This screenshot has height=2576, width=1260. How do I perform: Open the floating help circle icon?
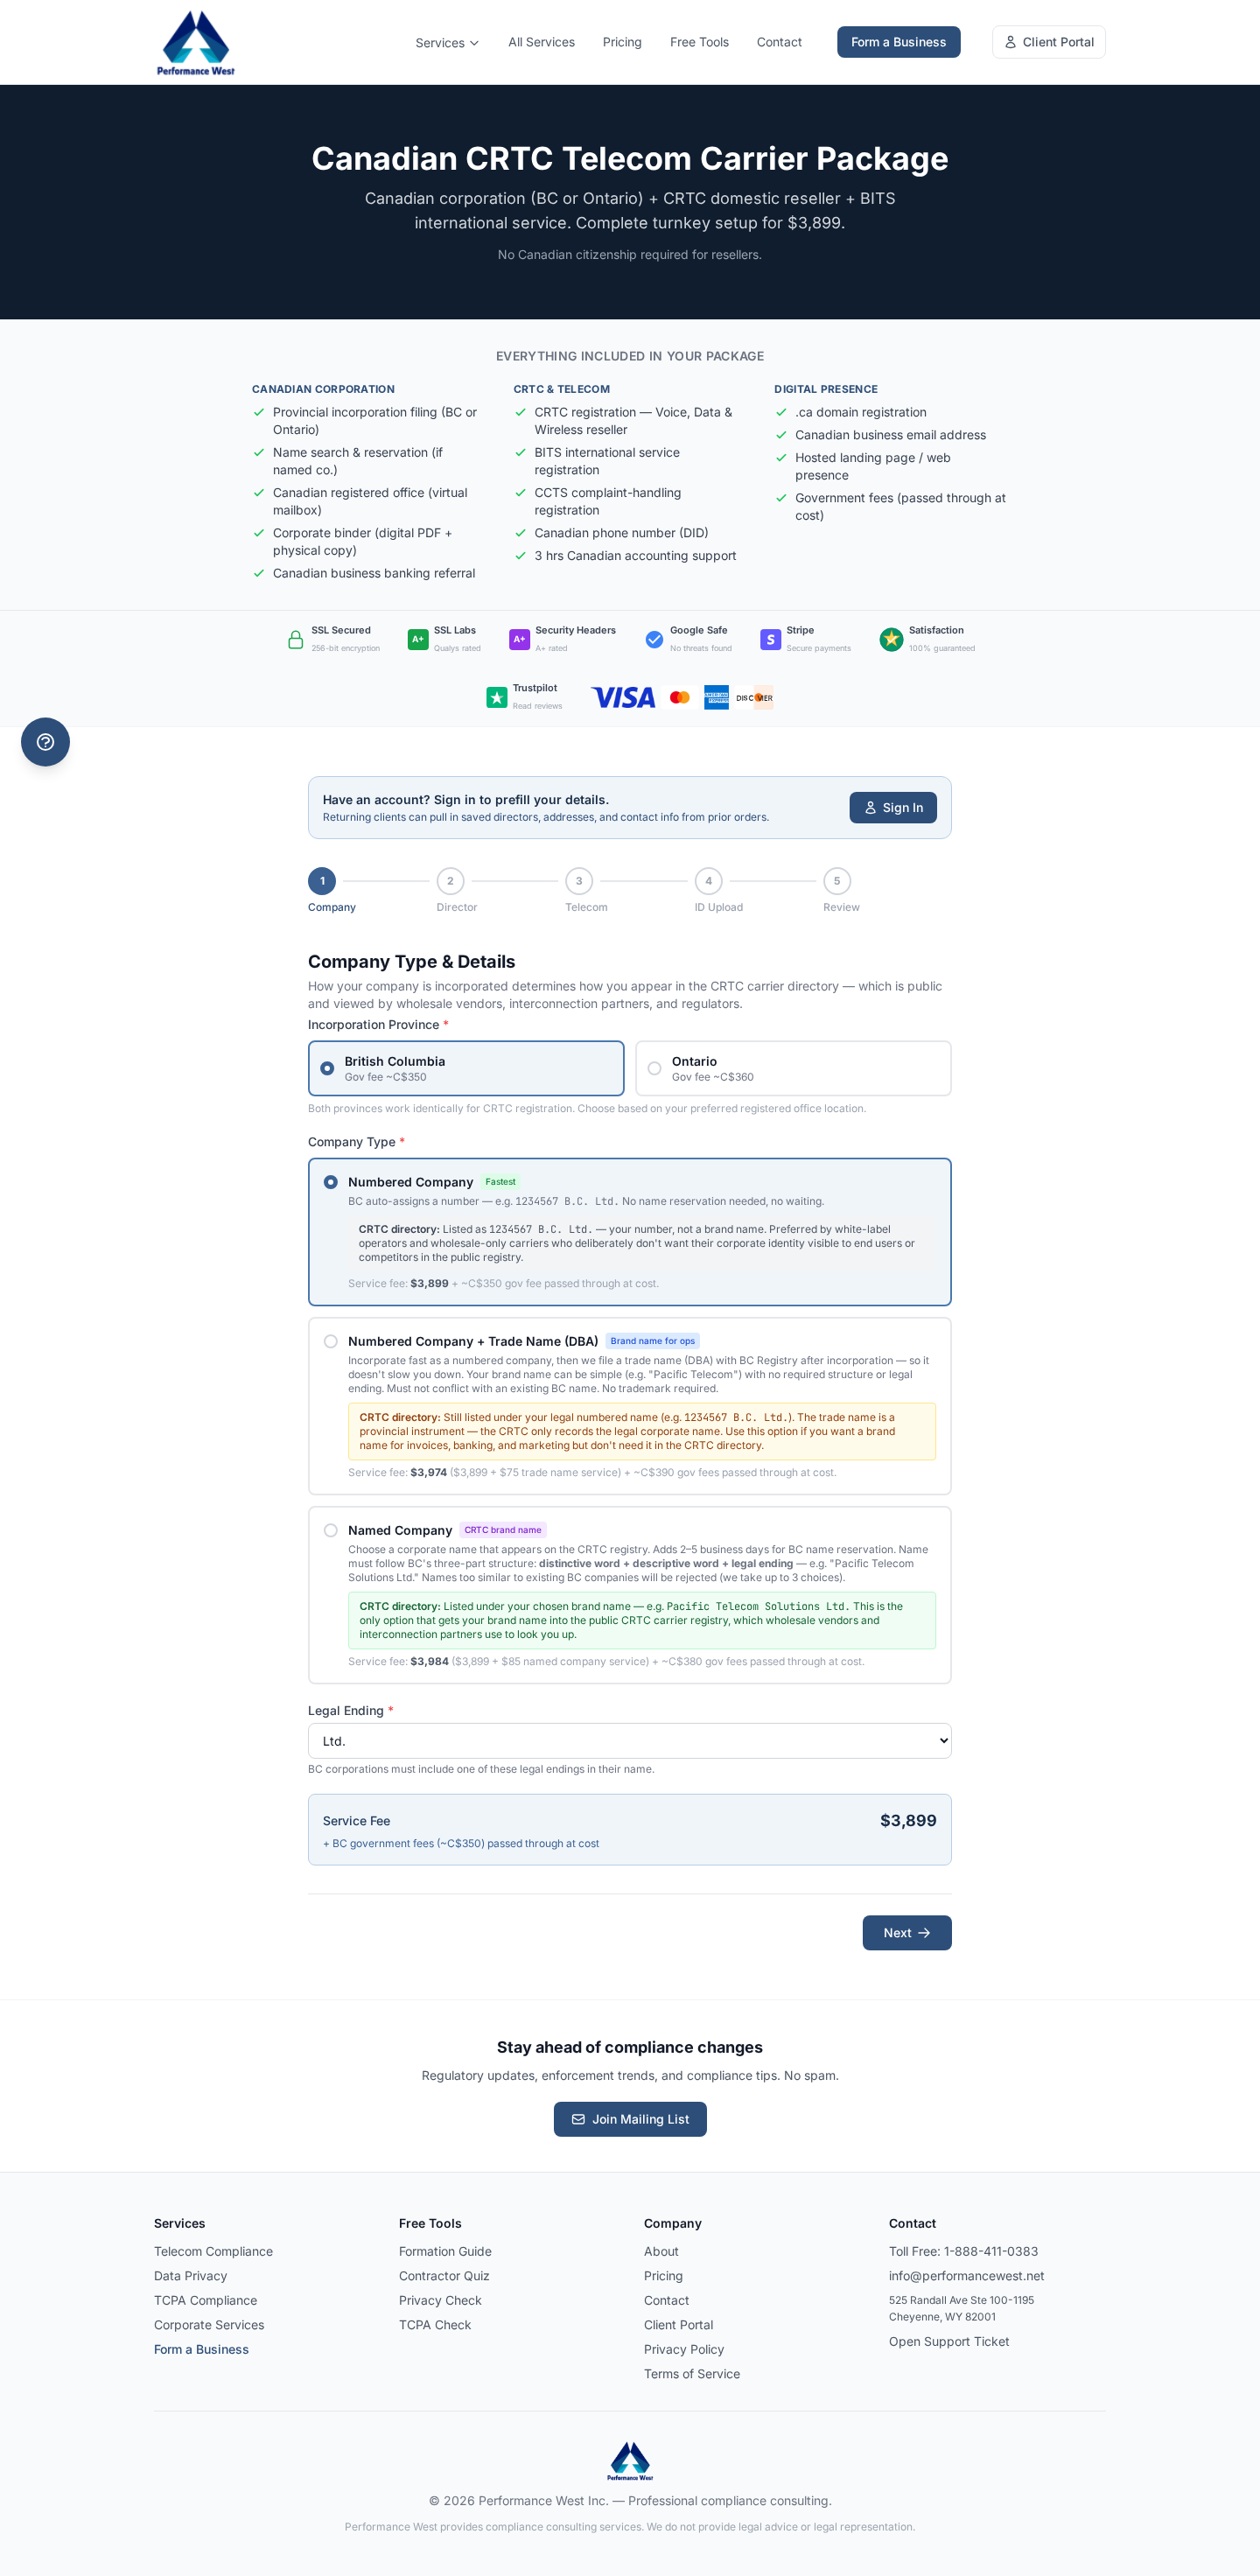coord(45,742)
